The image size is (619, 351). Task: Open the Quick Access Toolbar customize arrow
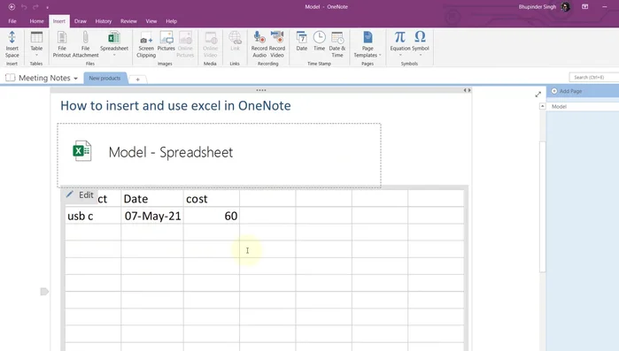[x=47, y=7]
